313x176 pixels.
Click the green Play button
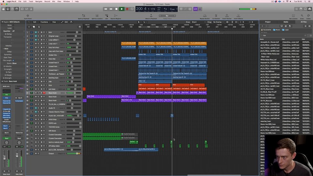coord(122,9)
